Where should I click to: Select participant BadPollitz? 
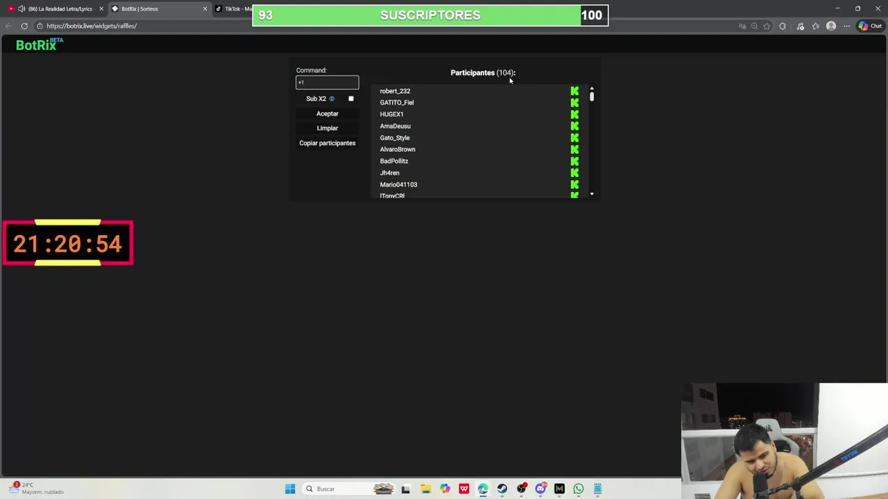394,161
